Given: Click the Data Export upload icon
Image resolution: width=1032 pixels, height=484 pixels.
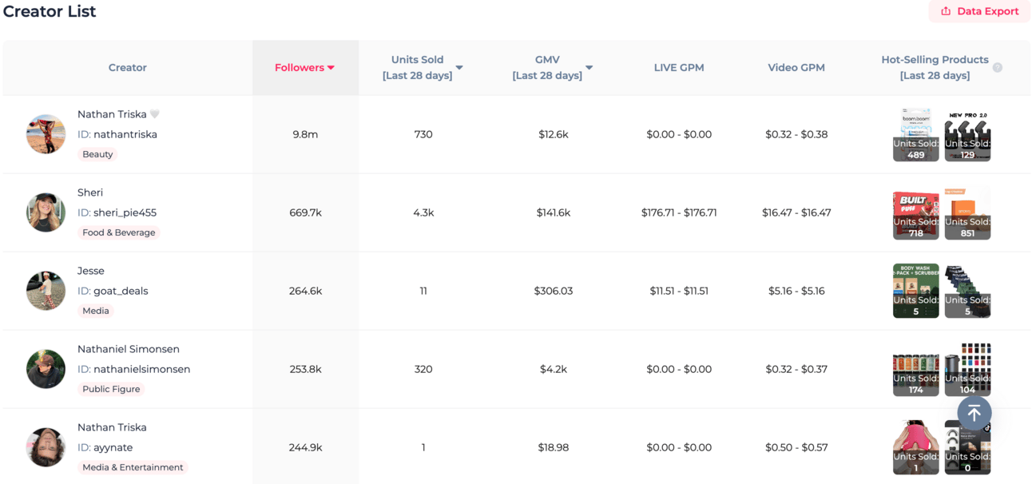Looking at the screenshot, I should (x=946, y=11).
